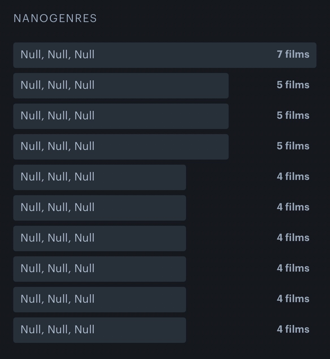Image resolution: width=330 pixels, height=359 pixels.
Task: Click the third "4 films" count label
Action: point(293,238)
